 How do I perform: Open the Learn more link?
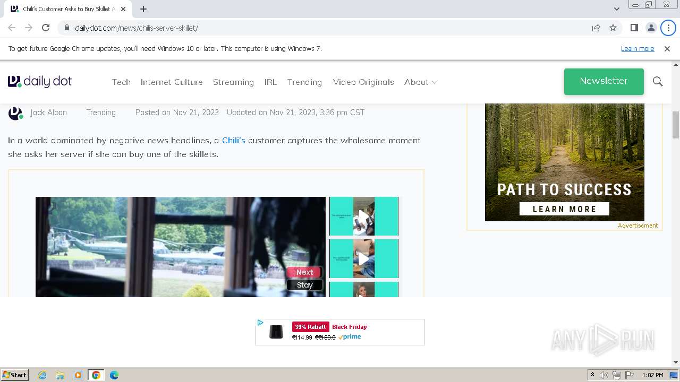(x=637, y=49)
